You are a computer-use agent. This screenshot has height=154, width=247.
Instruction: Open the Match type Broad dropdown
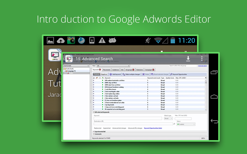click(168, 118)
